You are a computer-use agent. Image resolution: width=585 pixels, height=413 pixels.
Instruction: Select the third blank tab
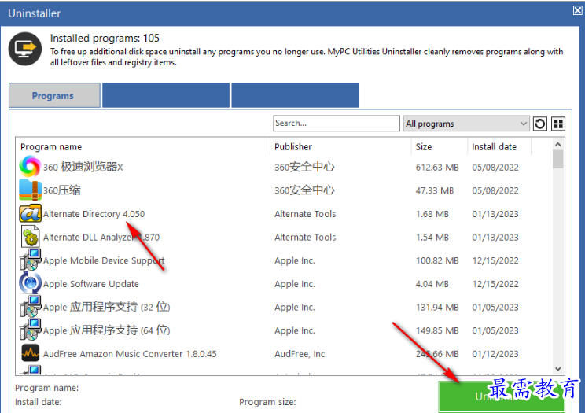pyautogui.click(x=295, y=96)
